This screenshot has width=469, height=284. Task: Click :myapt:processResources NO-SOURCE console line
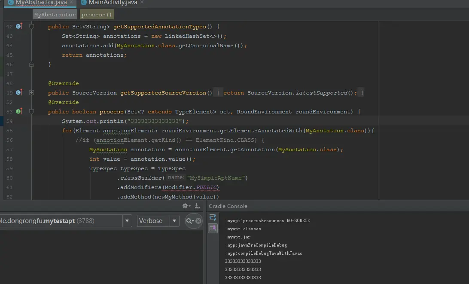(267, 220)
